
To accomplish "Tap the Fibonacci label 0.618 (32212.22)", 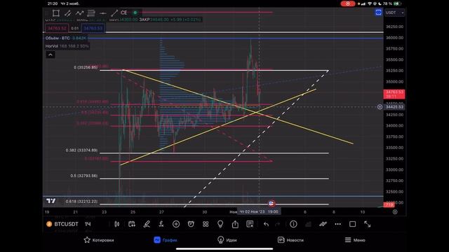I will pos(81,202).
